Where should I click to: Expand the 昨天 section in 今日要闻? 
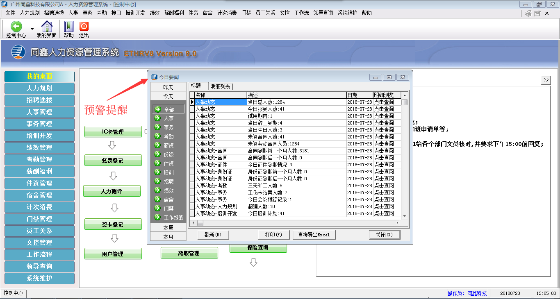pyautogui.click(x=168, y=87)
